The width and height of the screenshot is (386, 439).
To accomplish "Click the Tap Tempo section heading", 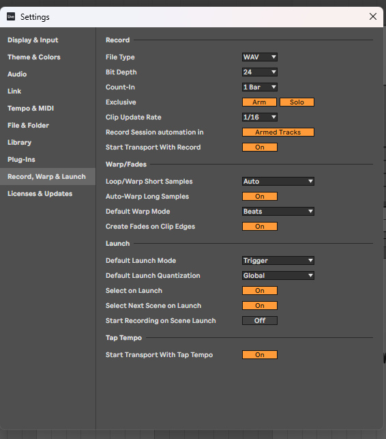I will click(123, 338).
